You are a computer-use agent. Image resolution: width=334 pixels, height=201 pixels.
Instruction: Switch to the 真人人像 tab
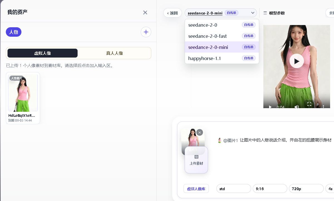[x=114, y=53]
